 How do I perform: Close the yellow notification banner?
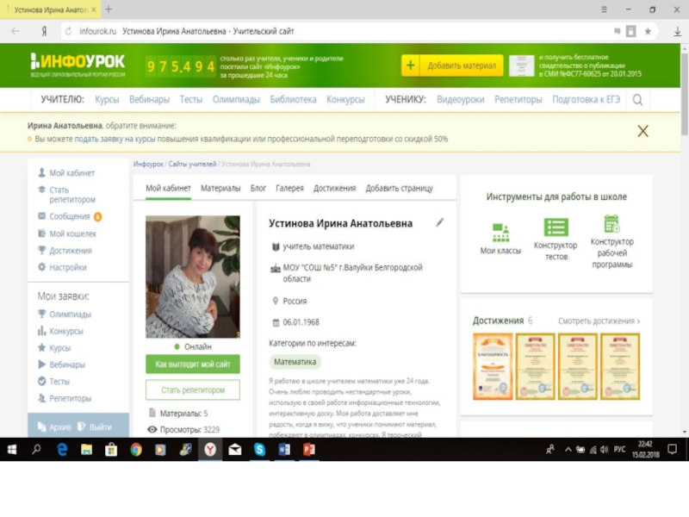point(642,131)
